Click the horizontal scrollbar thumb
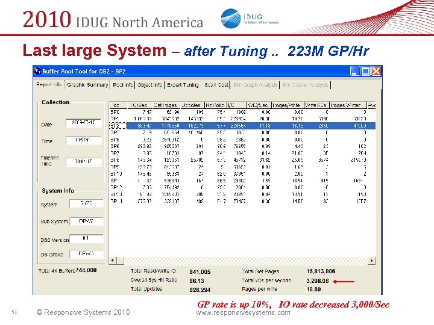Image resolution: width=434 pixels, height=325 pixels. click(120, 261)
